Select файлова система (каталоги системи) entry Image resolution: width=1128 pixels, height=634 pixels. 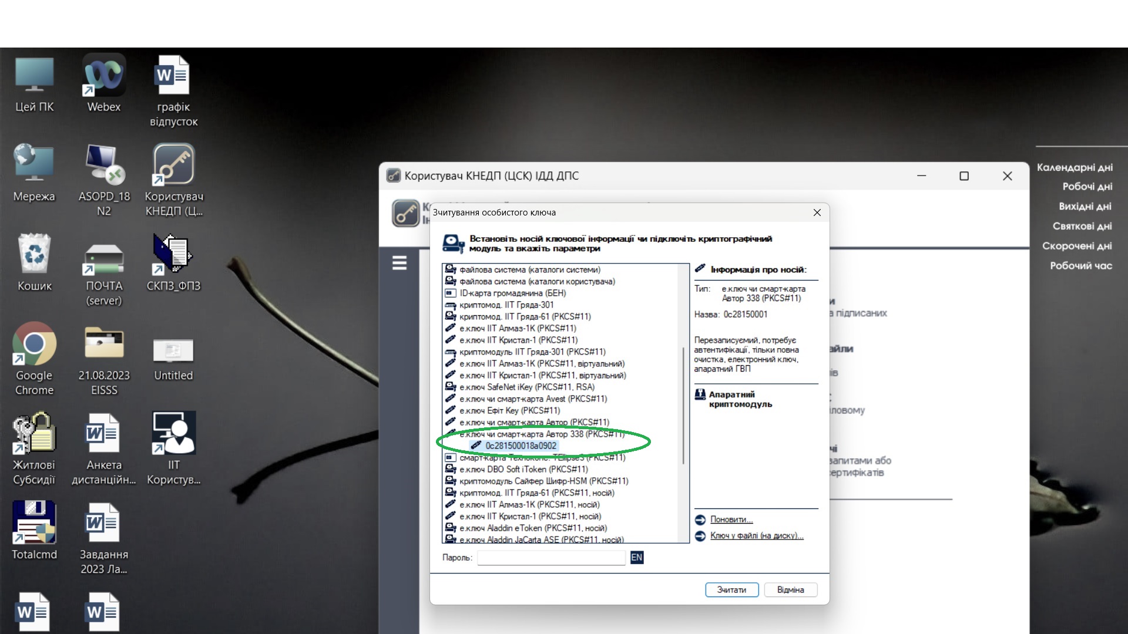[x=529, y=269]
